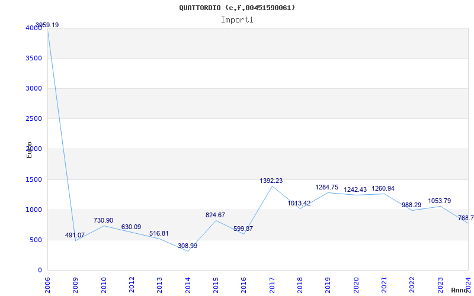Select the 491.07 data label
474x296 pixels.
click(75, 235)
